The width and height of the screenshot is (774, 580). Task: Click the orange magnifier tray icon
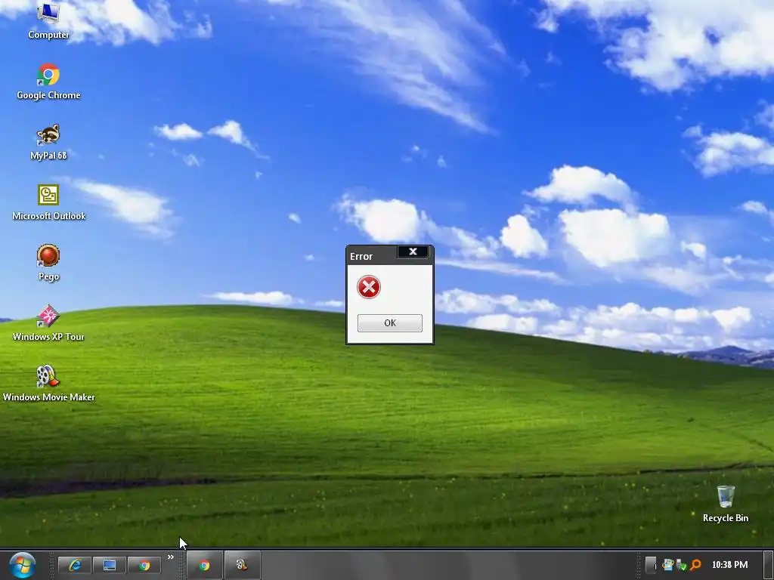coord(695,565)
